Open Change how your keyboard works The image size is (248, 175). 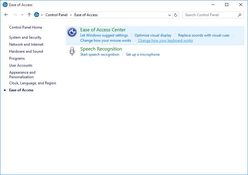[x=165, y=40]
